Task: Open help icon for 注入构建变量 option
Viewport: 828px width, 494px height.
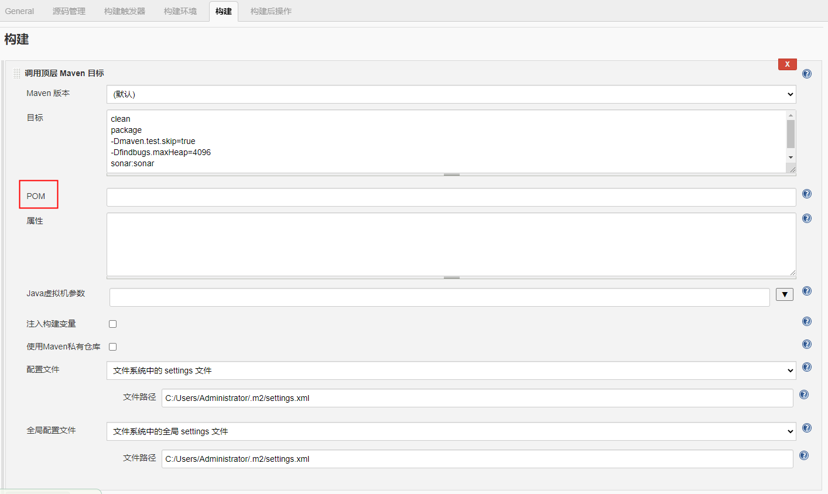Action: tap(806, 321)
